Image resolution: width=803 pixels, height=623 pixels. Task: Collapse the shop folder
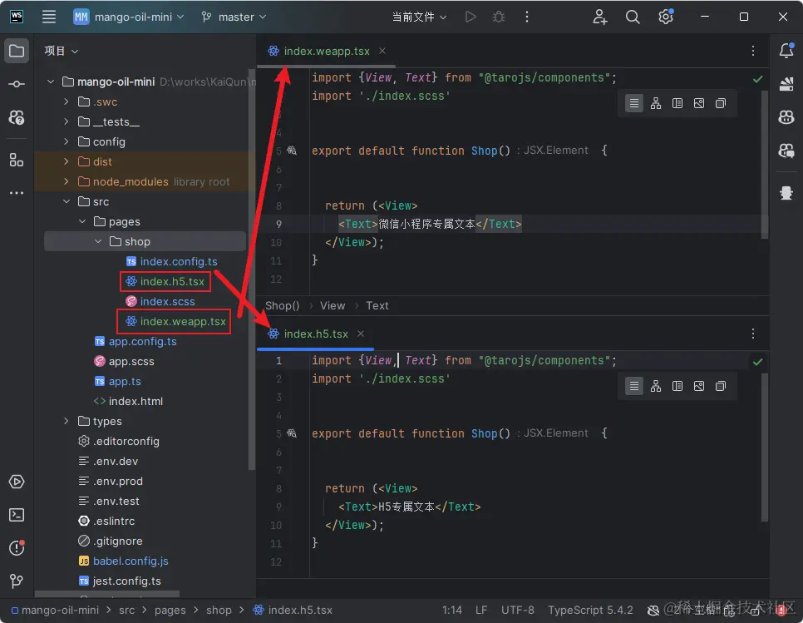pyautogui.click(x=97, y=241)
